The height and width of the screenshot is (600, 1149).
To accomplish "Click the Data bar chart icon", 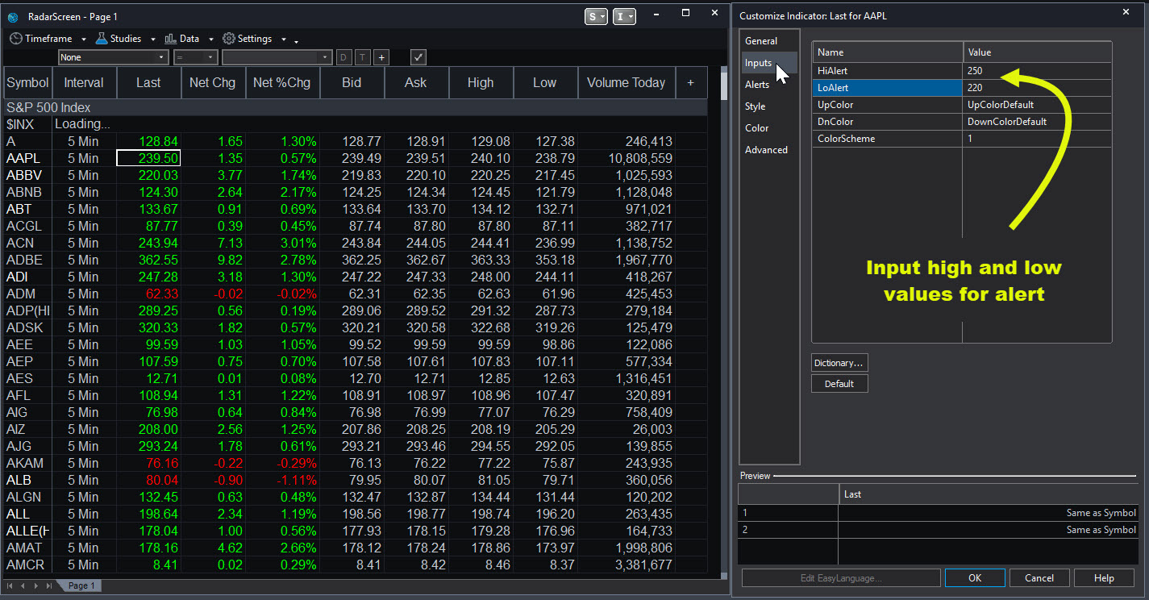I will 170,39.
